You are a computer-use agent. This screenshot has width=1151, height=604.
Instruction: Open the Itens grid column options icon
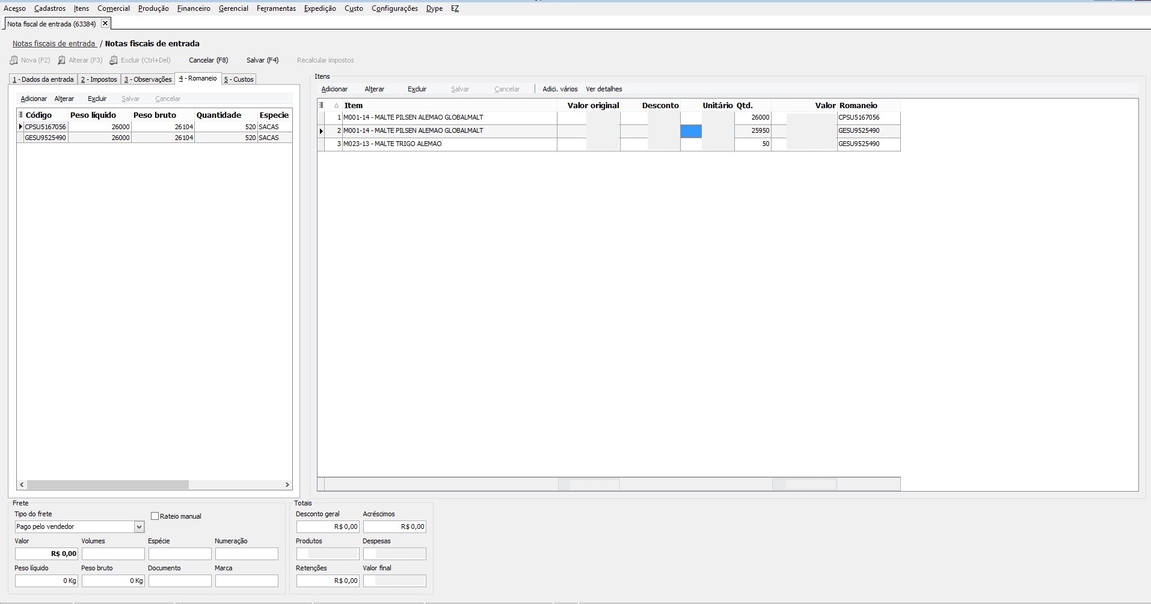click(321, 105)
